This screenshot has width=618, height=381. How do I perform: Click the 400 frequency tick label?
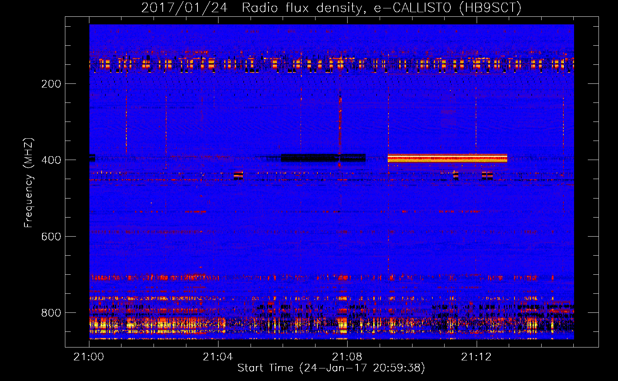point(51,160)
